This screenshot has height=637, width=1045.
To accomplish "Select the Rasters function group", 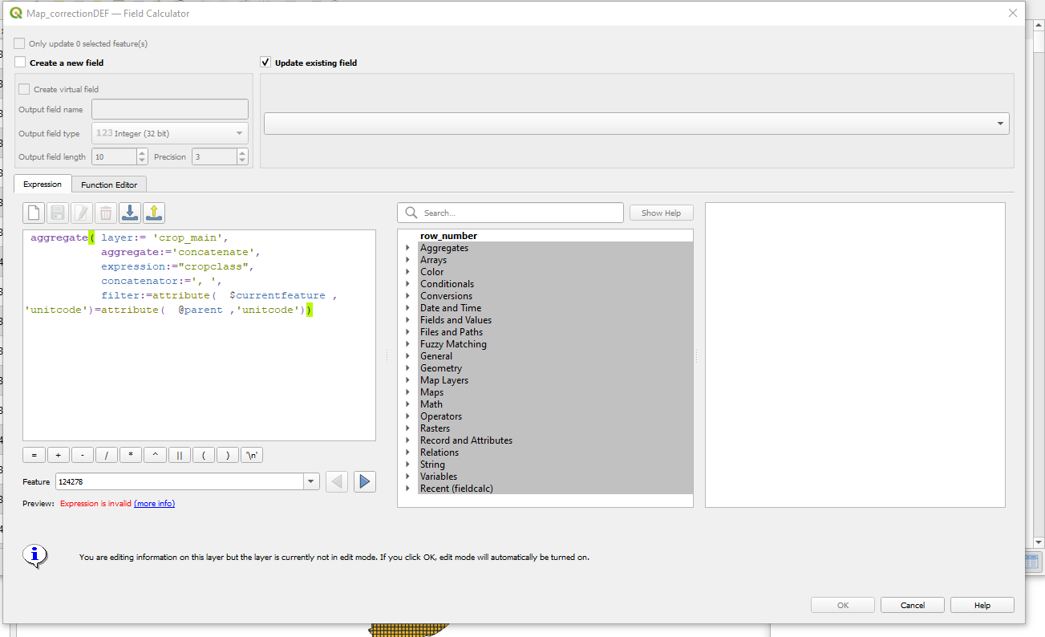I will point(435,428).
